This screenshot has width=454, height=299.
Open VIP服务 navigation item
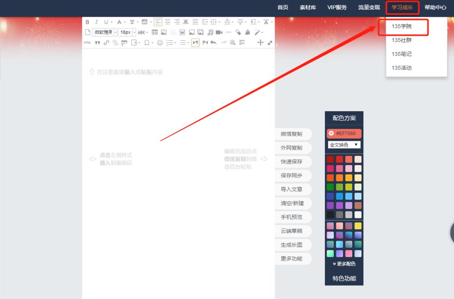(337, 8)
